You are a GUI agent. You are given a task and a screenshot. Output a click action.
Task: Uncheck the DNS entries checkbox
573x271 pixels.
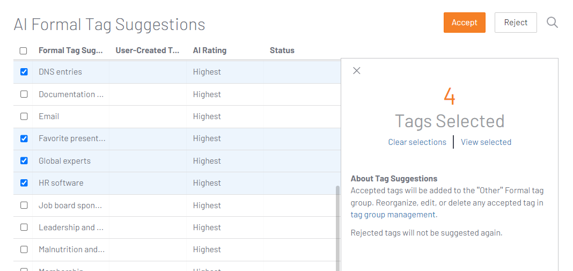click(24, 72)
